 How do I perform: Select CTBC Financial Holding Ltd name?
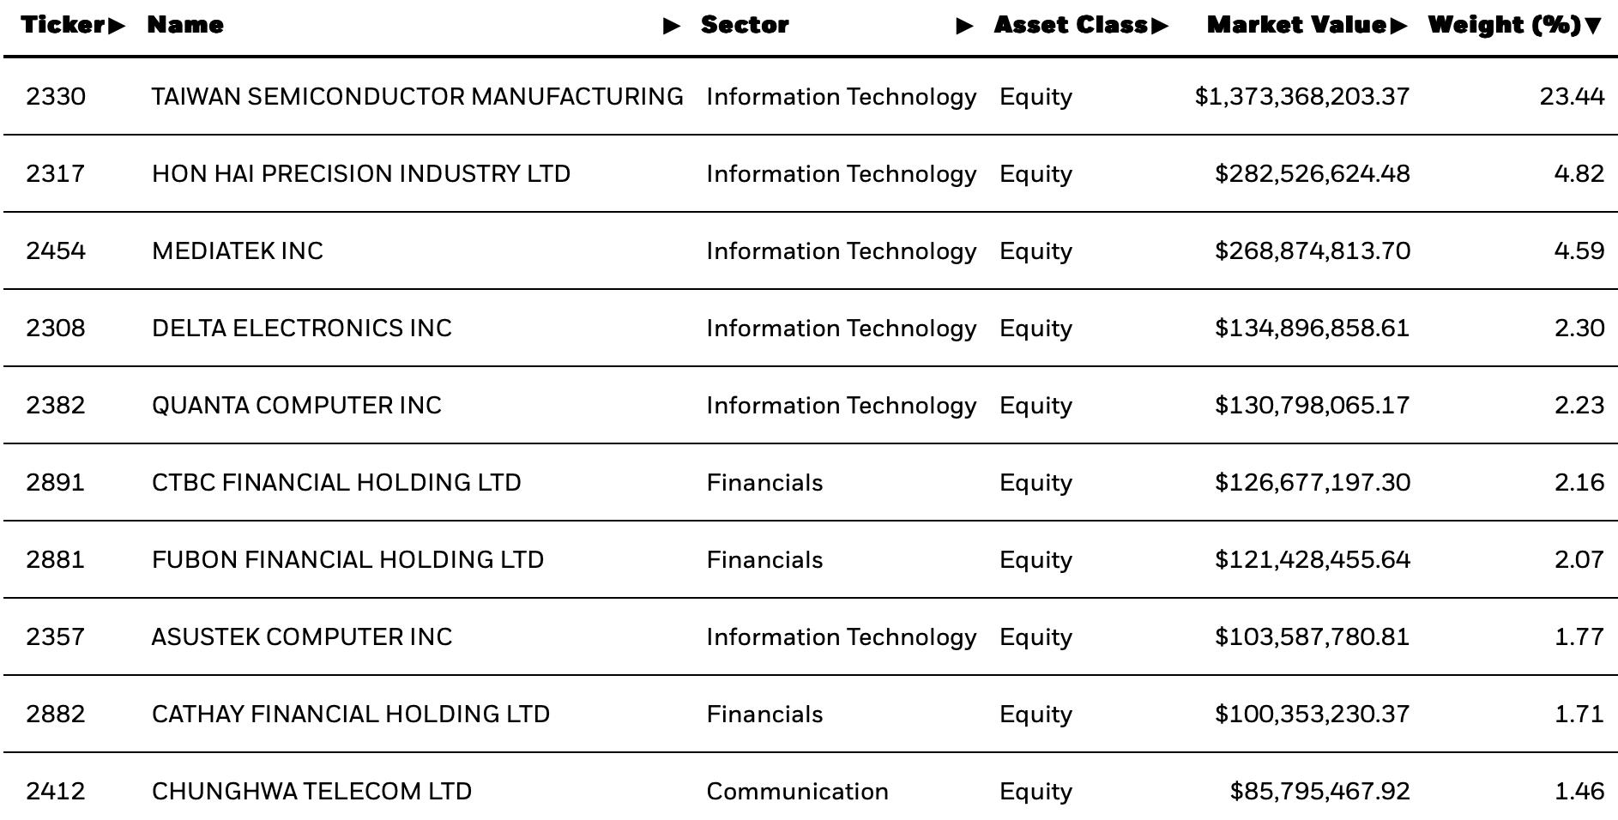coord(336,482)
